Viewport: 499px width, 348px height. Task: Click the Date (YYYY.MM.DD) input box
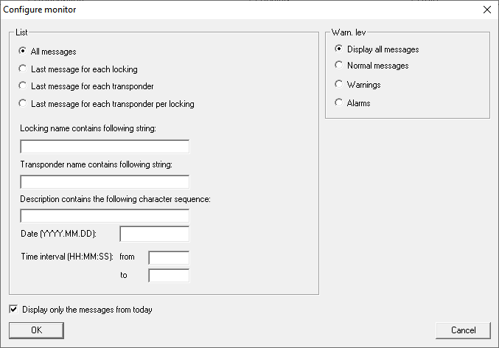(154, 234)
